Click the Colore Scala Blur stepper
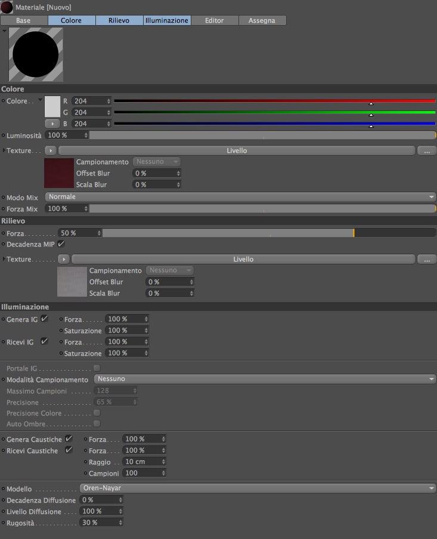 [178, 184]
